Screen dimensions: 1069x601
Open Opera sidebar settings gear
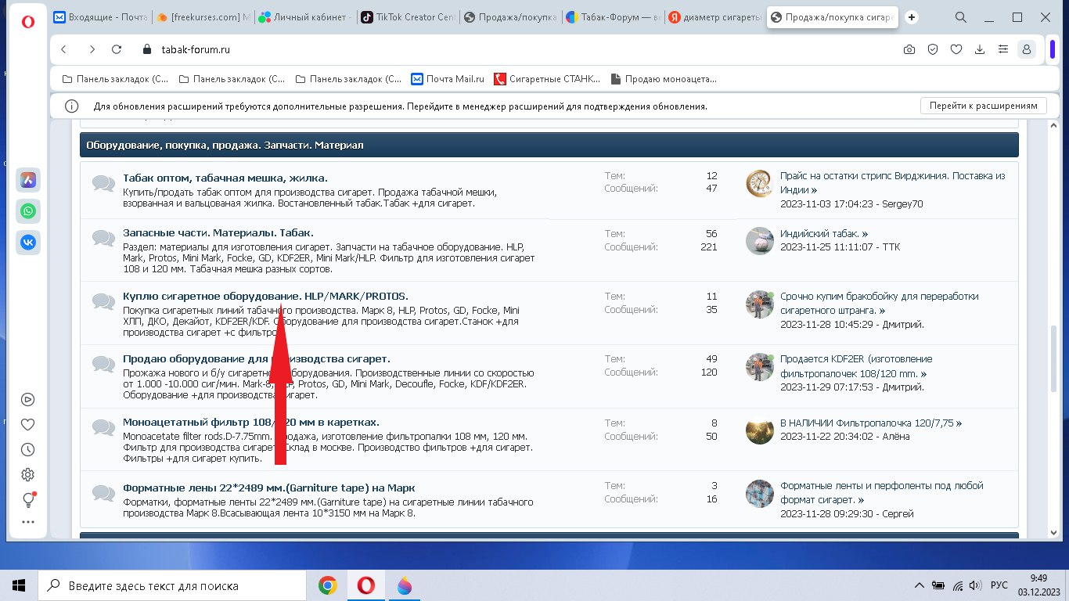coord(28,474)
